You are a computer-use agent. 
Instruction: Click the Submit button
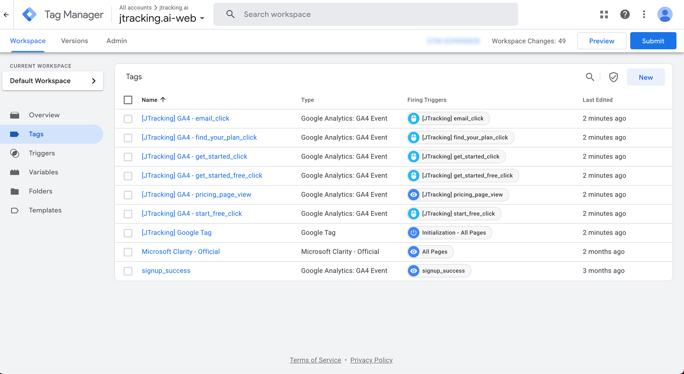653,41
